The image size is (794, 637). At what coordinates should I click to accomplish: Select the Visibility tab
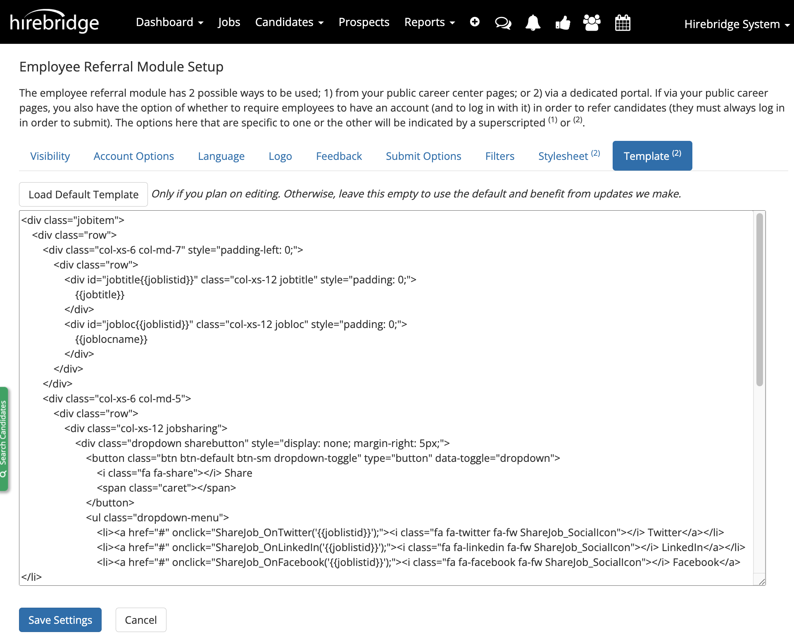pyautogui.click(x=50, y=156)
